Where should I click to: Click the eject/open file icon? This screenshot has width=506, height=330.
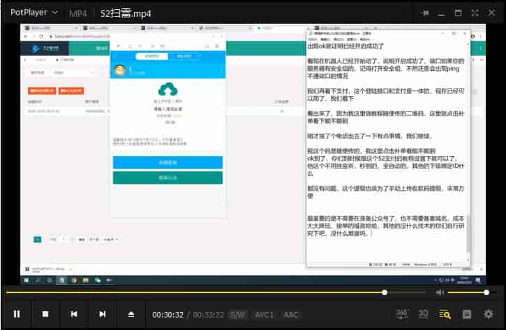(131, 315)
